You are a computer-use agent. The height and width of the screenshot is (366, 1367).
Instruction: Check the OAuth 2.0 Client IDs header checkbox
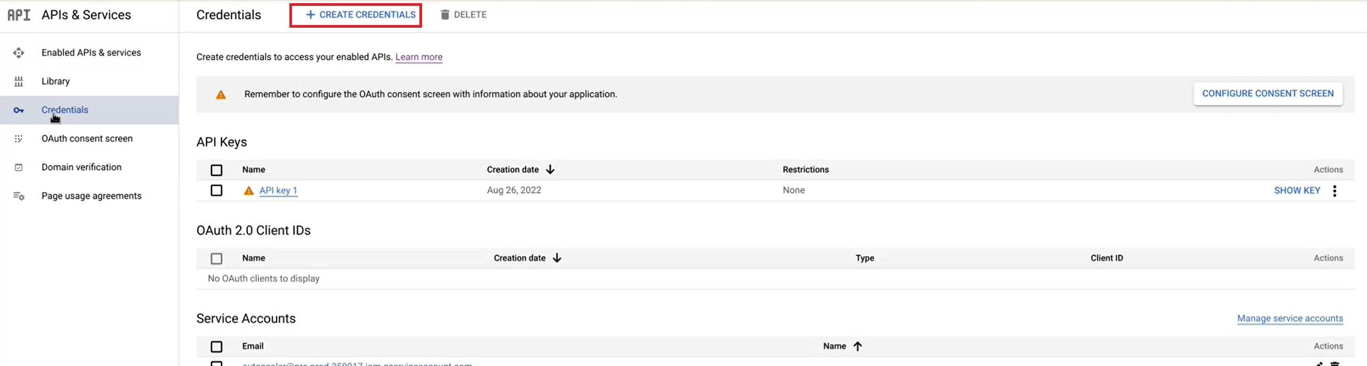216,258
